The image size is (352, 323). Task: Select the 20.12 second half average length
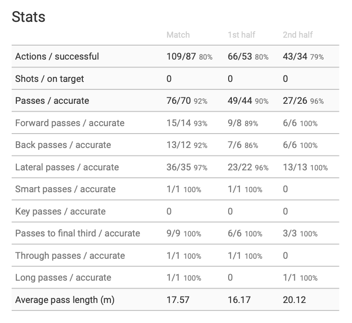pyautogui.click(x=294, y=300)
